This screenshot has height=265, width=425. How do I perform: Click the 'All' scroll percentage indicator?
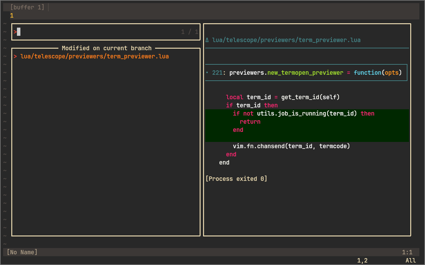click(x=411, y=260)
